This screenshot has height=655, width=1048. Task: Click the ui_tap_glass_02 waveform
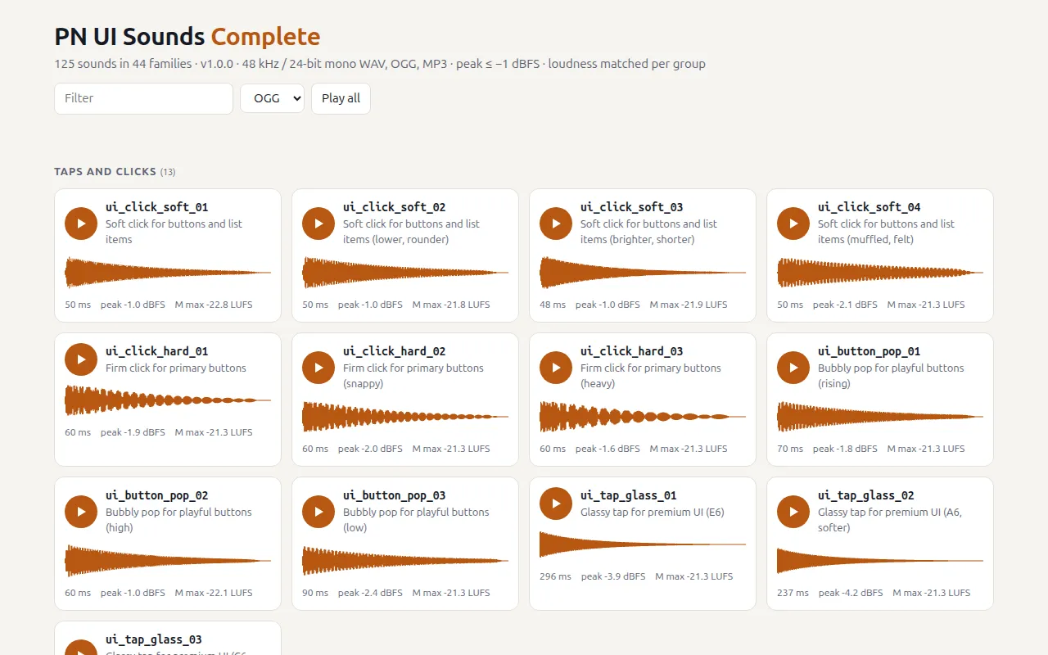click(880, 561)
